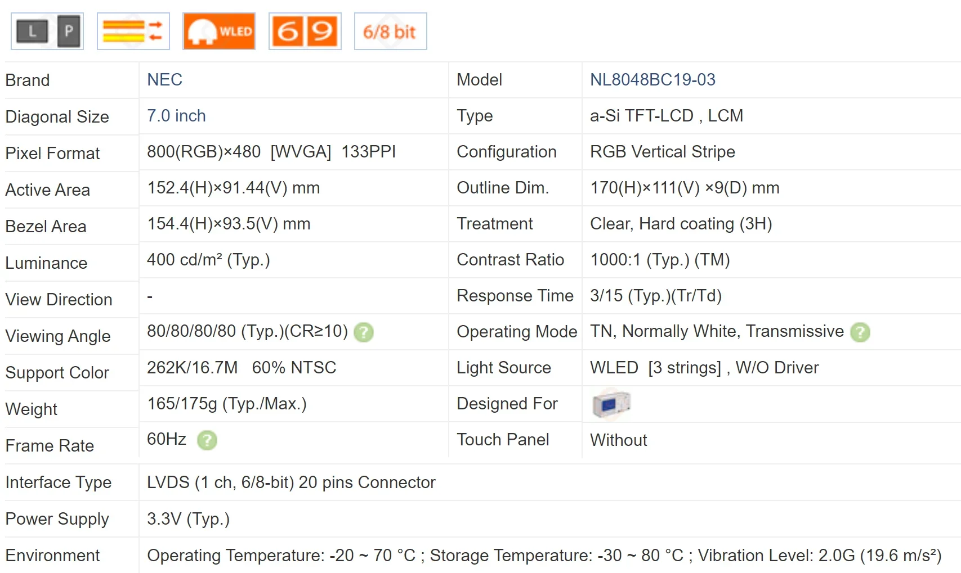The image size is (961, 573).
Task: Open the NL8048BC19-03 model link
Action: coord(652,80)
